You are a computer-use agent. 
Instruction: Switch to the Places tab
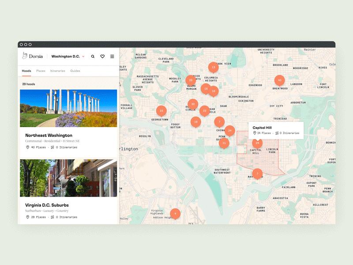coord(41,71)
